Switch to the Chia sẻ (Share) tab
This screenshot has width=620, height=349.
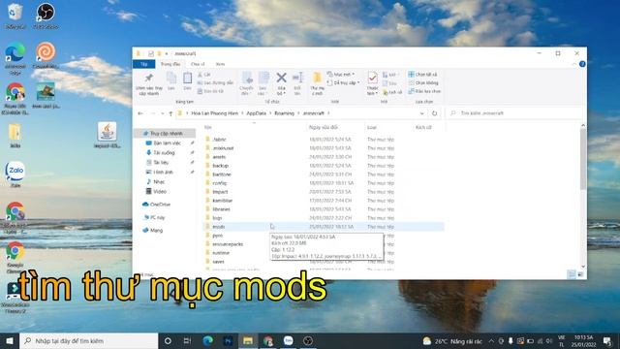click(x=198, y=64)
